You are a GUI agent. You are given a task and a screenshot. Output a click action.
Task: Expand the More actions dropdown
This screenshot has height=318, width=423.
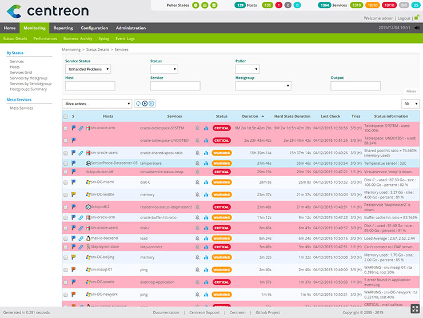97,104
